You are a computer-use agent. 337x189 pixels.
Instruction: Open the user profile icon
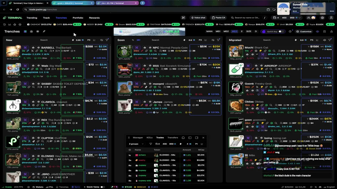pyautogui.click(x=331, y=18)
